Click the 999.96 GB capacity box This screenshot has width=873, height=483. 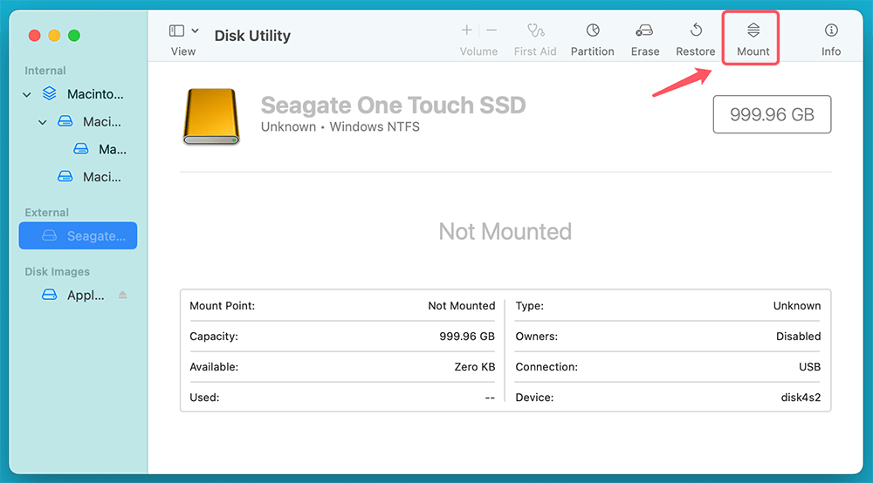tap(772, 115)
